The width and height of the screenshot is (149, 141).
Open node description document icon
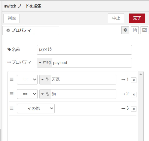point(135,30)
